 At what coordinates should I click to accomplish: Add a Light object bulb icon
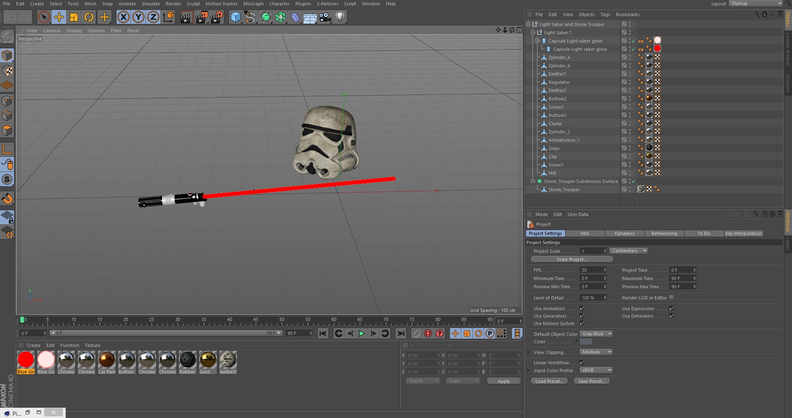pos(340,17)
